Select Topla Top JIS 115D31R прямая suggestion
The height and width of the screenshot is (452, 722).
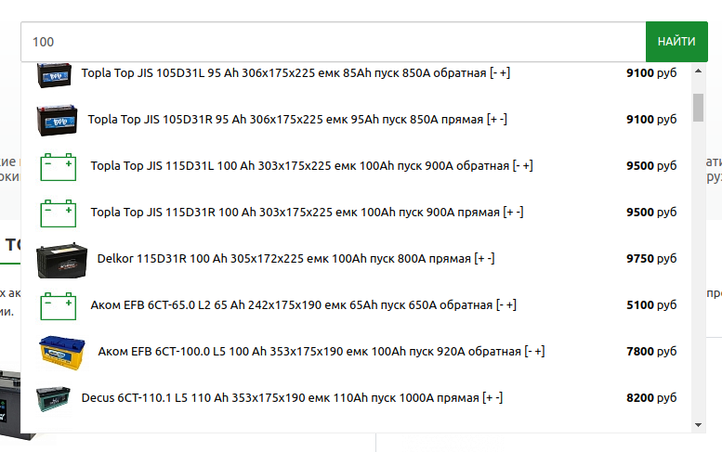point(308,213)
